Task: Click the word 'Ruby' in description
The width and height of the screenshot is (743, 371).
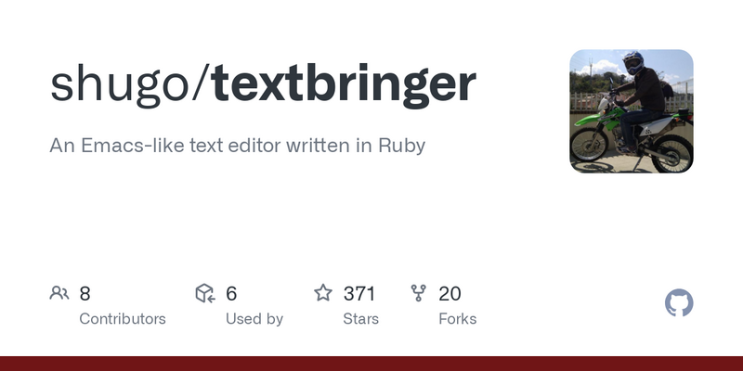Action: tap(402, 146)
